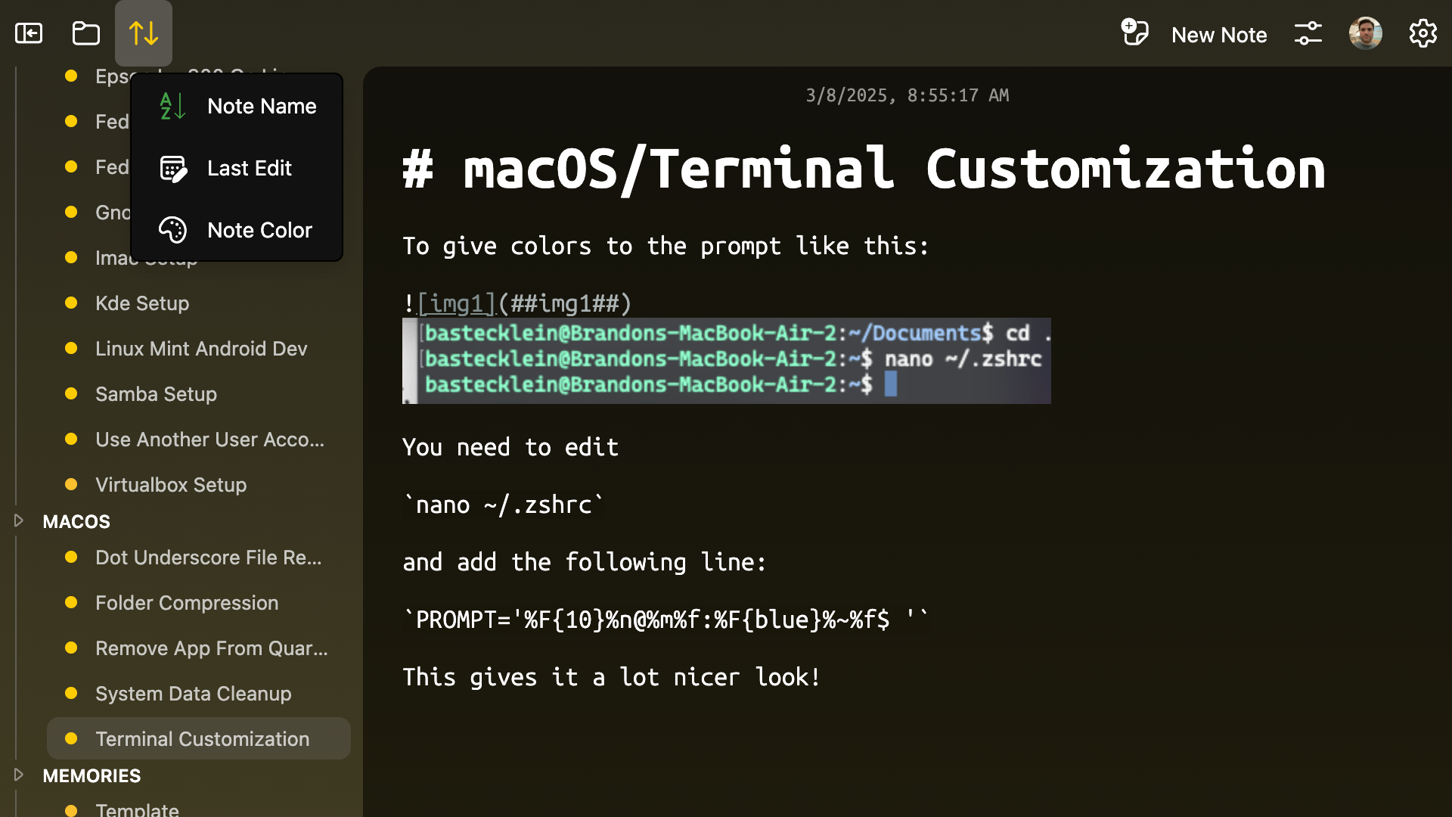Screen dimensions: 1452x817
Task: Click the new note sticker icon
Action: coord(1134,33)
